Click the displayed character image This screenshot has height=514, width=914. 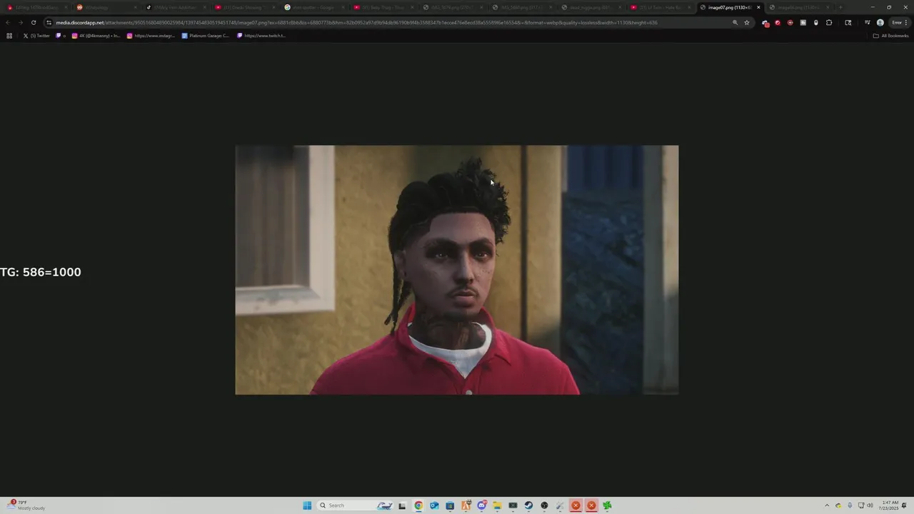point(457,270)
